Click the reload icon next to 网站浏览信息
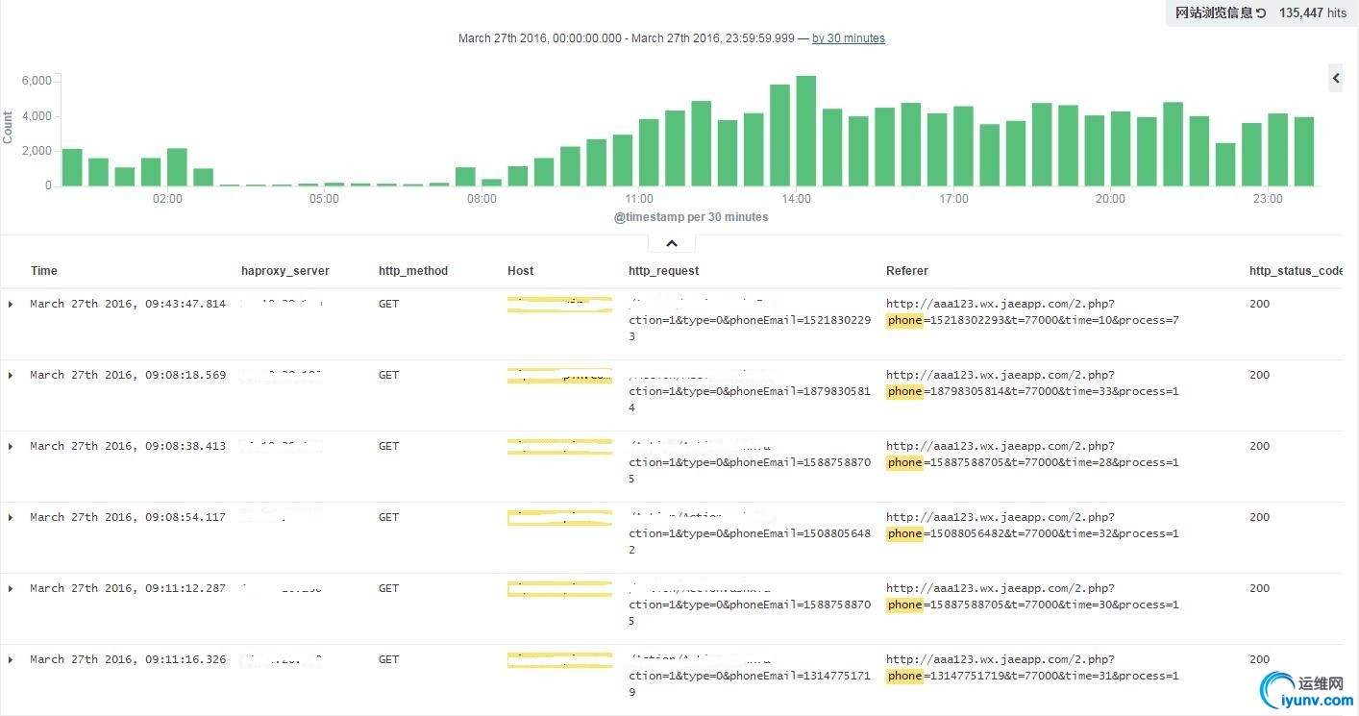 1261,13
